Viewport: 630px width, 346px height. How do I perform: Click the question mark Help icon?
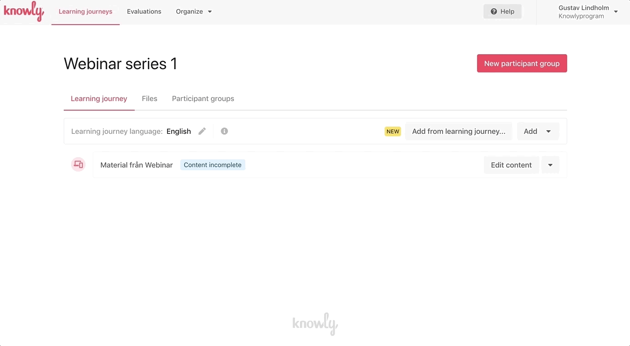(x=494, y=12)
